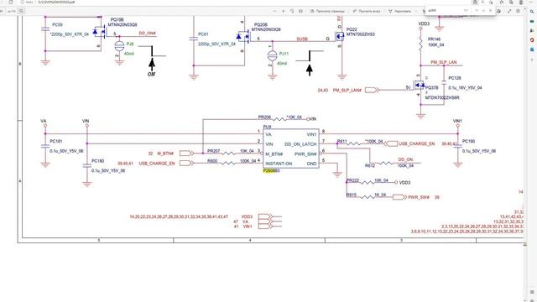This screenshot has width=537, height=302.
Task: Click the PQ22 MTN7002ZHS3 label
Action: point(360,32)
